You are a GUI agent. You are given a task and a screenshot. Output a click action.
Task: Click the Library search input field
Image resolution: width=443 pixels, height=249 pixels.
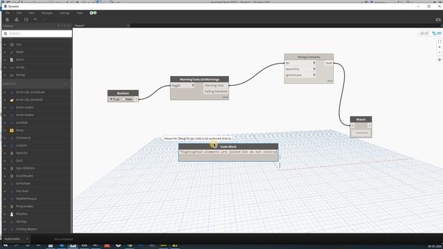click(37, 34)
